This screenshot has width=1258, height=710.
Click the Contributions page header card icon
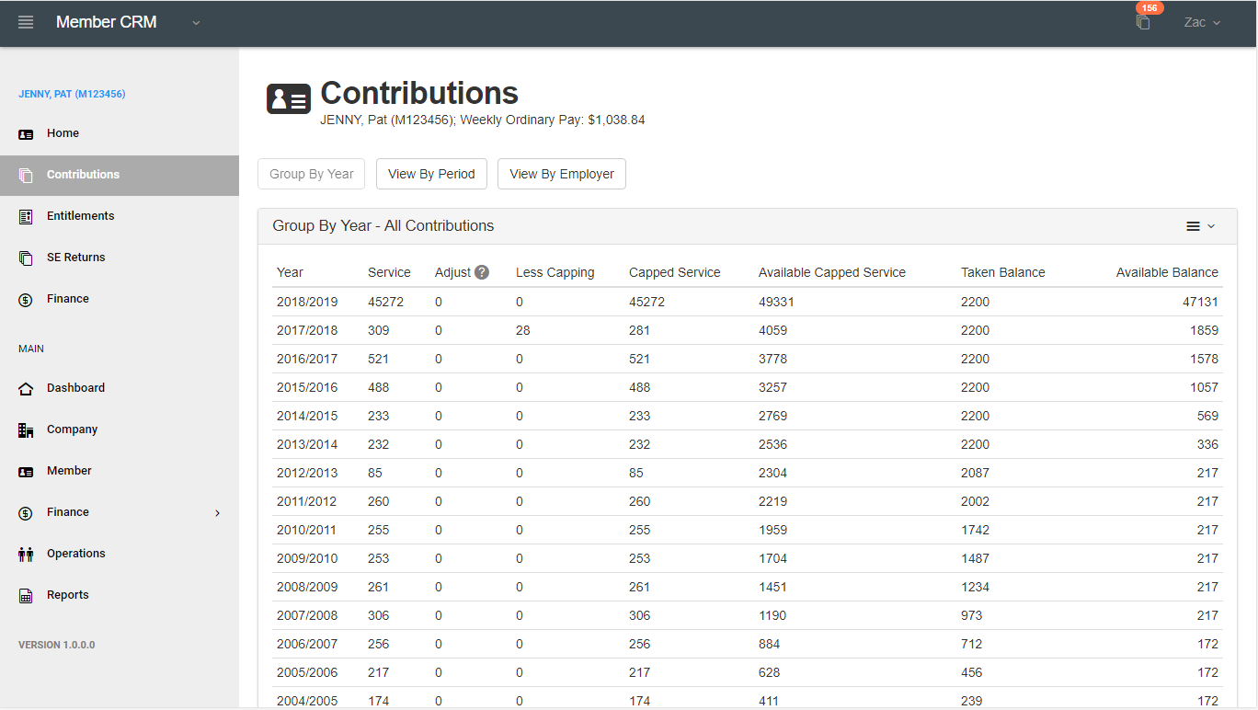click(289, 98)
